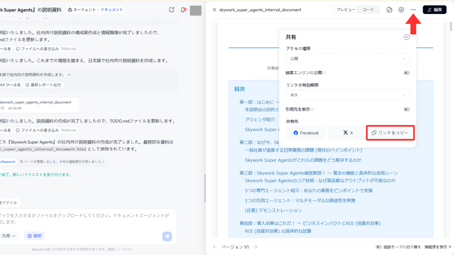
Task: Click the 全ファイル button
Action: (10, 203)
